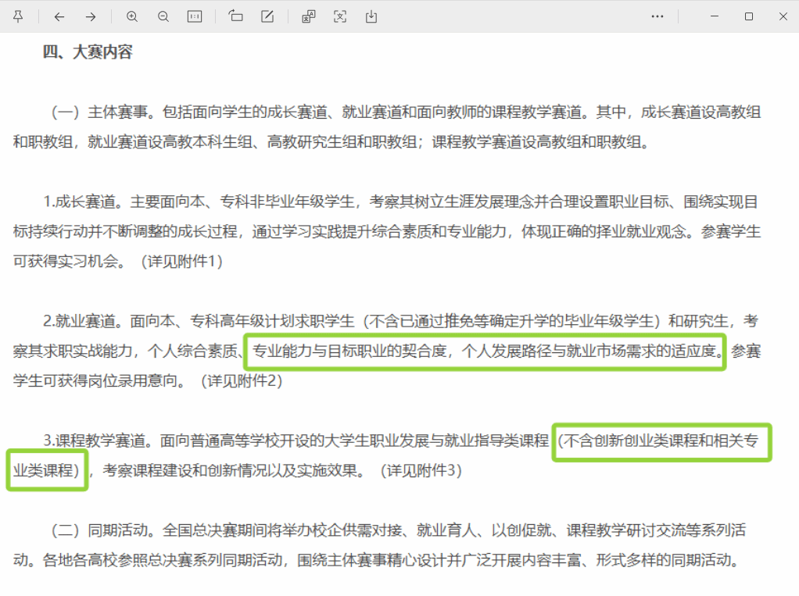
Task: Click the (详见附件2) reference text
Action: pyautogui.click(x=241, y=381)
